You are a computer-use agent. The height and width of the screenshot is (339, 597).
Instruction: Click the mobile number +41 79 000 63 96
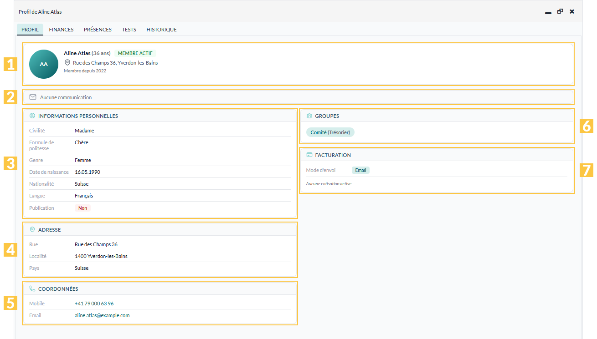click(x=94, y=304)
